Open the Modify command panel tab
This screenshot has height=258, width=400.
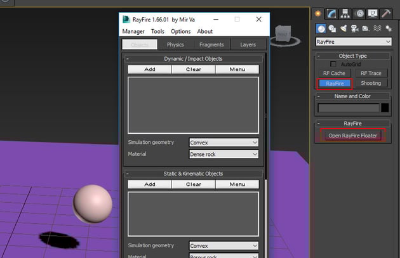(x=331, y=13)
